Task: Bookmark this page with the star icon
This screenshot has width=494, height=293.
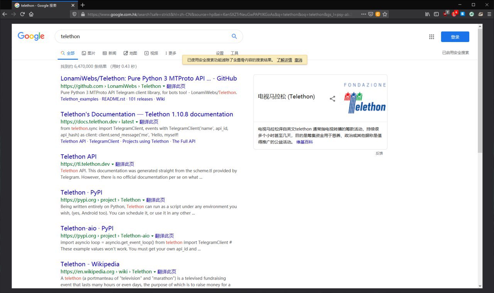Action: 385,14
